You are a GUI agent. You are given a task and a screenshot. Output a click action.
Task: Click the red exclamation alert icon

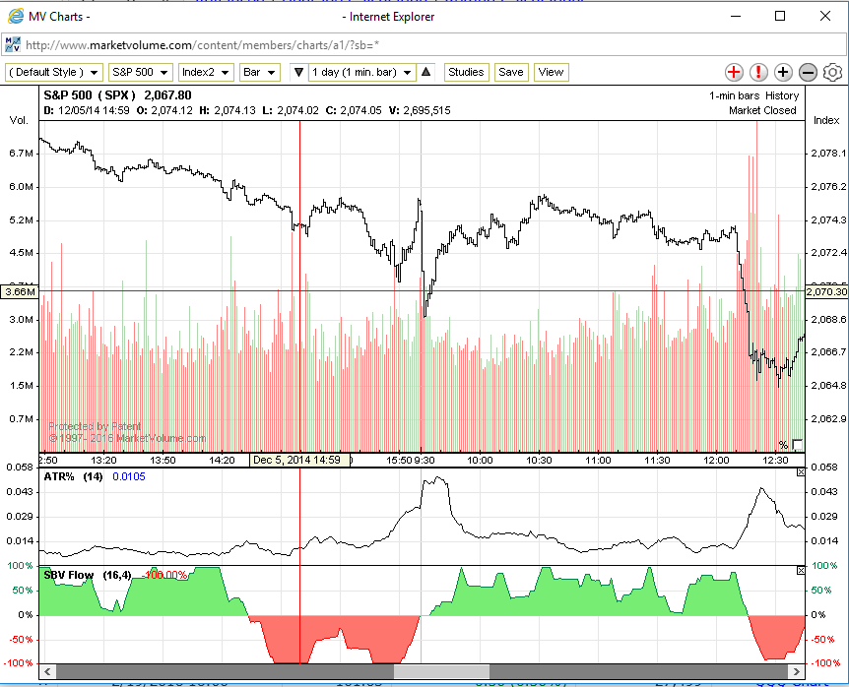tap(758, 72)
